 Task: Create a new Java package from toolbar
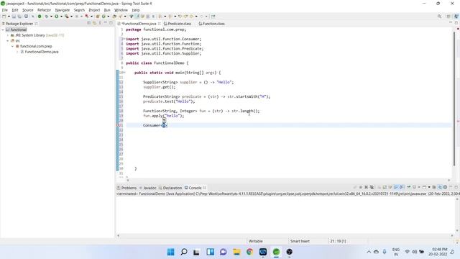point(98,16)
